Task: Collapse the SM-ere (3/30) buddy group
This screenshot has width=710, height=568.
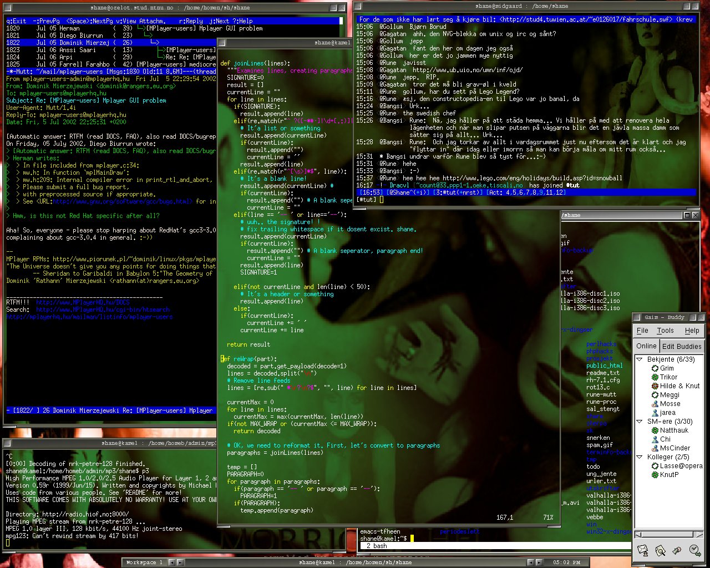Action: point(640,422)
